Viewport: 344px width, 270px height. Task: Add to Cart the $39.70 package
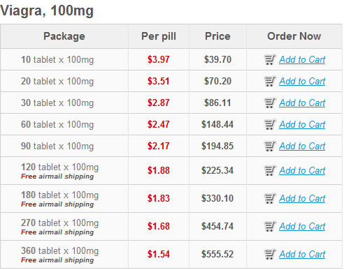[302, 59]
